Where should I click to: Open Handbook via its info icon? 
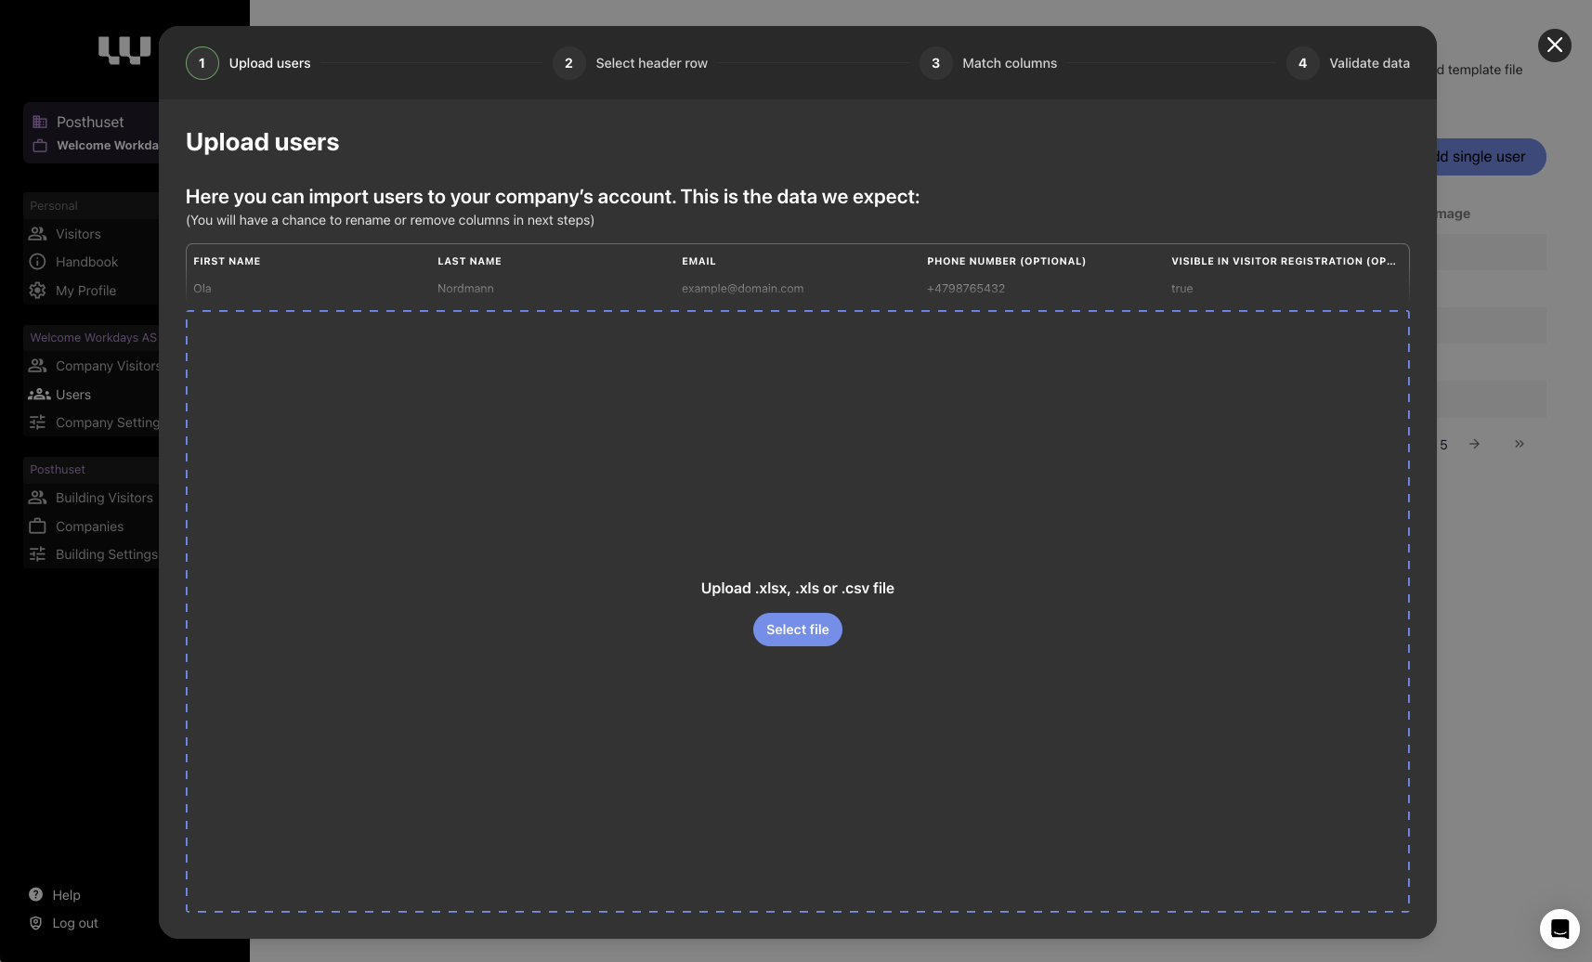(x=37, y=262)
